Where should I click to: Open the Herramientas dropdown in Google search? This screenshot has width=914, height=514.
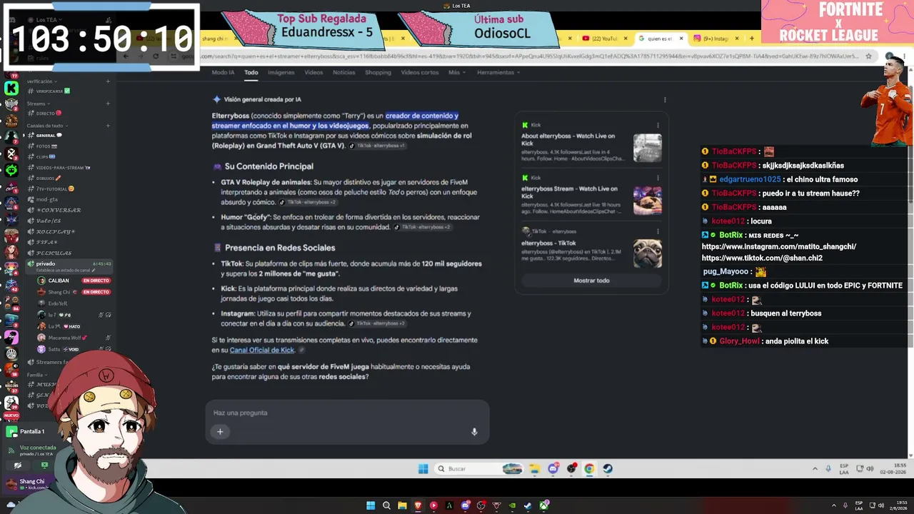click(498, 72)
